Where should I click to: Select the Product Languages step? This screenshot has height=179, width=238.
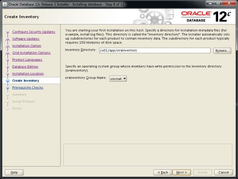click(27, 60)
